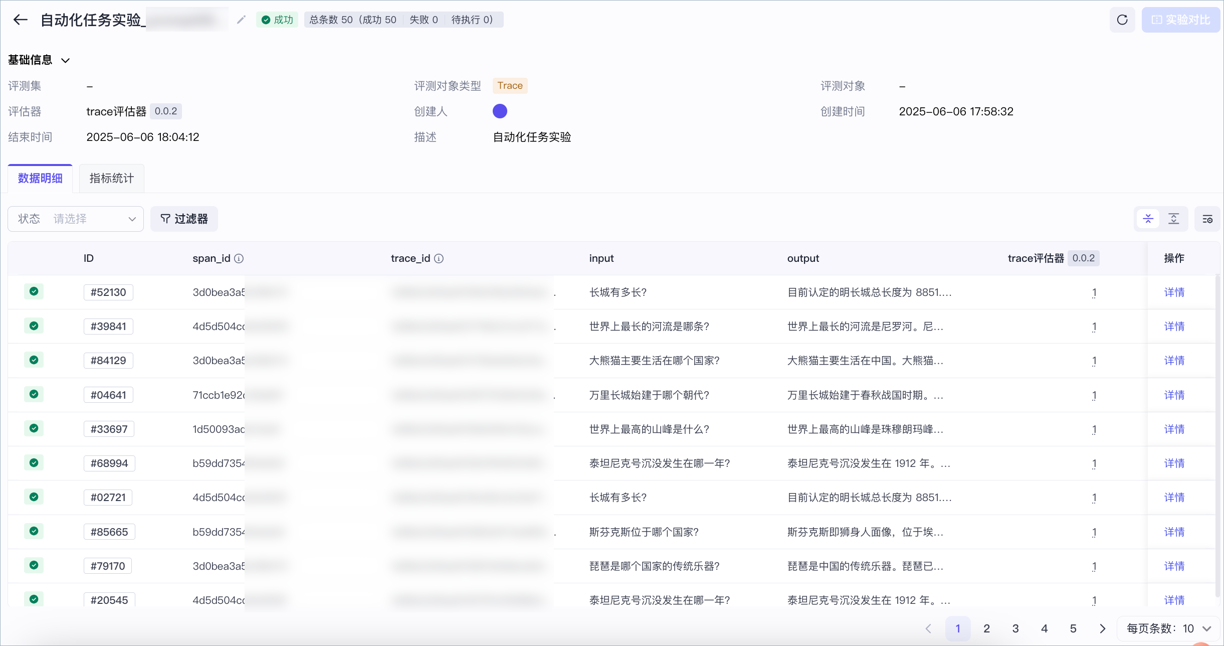Click ID tag #39841
Viewport: 1224px width, 646px height.
pyautogui.click(x=108, y=326)
